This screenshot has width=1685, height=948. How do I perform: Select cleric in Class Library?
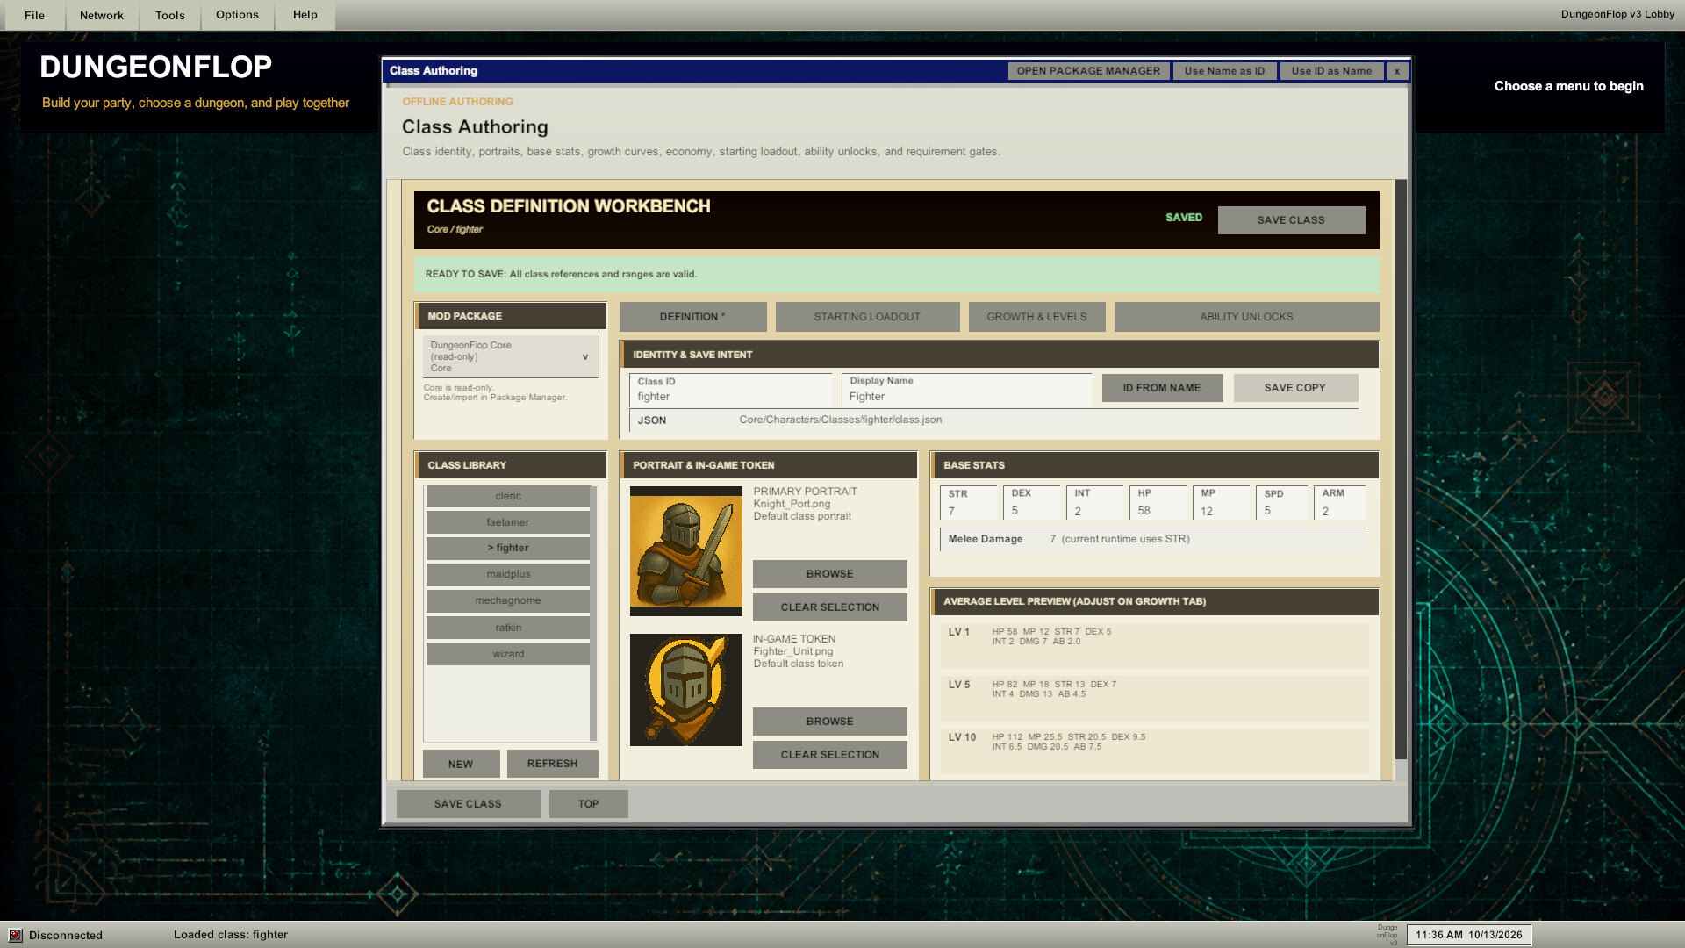508,496
